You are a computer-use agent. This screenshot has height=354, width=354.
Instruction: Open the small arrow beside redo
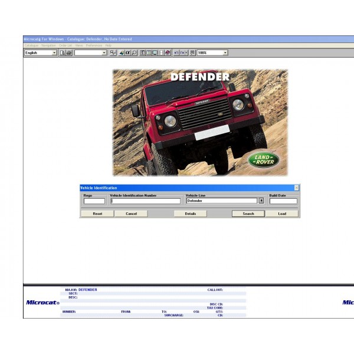pos(186,53)
